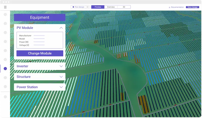
Task: Click the info icon beside Run design
Action: (88, 7)
